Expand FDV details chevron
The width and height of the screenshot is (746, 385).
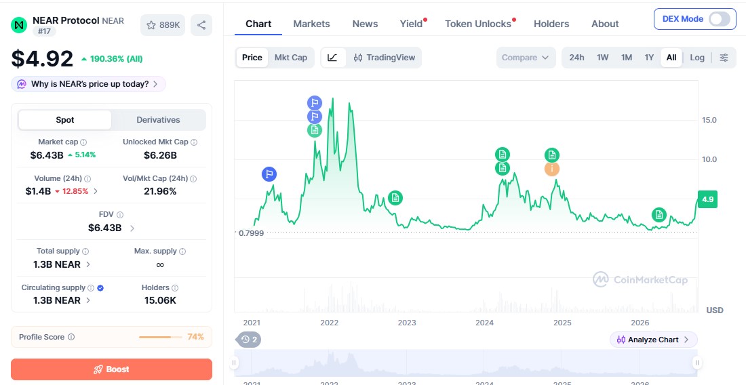click(132, 228)
